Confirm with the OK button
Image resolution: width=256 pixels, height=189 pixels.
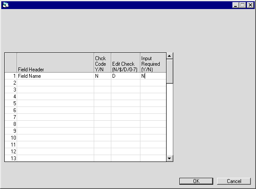tap(196, 181)
